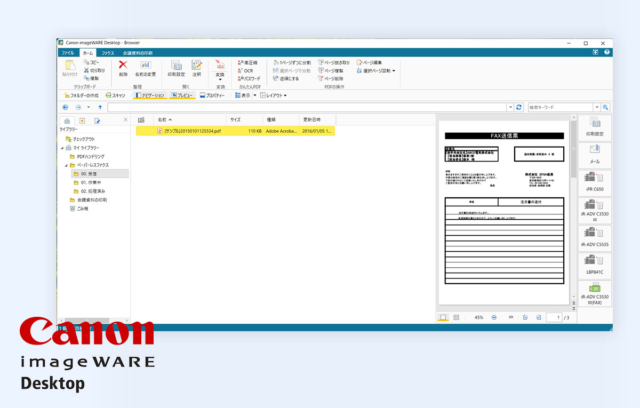Image resolution: width=640 pixels, height=408 pixels.
Task: Open the Fax (ファクス) ribbon tab
Action: [108, 53]
